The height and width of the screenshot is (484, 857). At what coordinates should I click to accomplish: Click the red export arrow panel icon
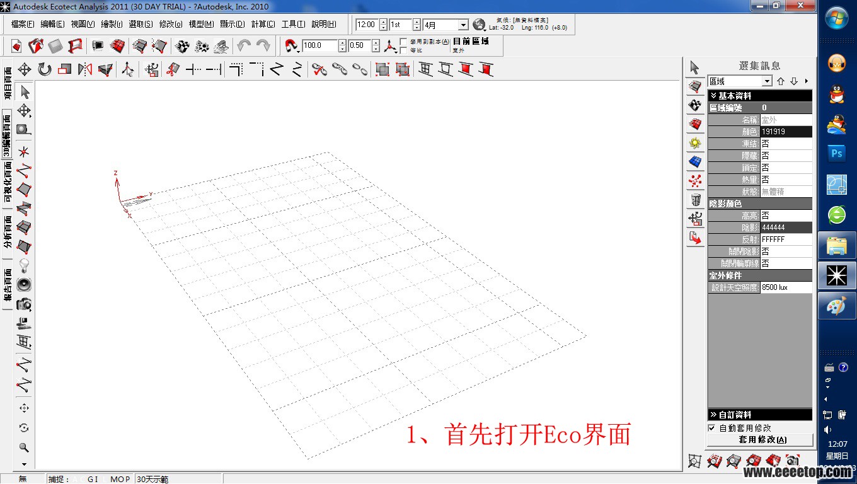pos(695,238)
